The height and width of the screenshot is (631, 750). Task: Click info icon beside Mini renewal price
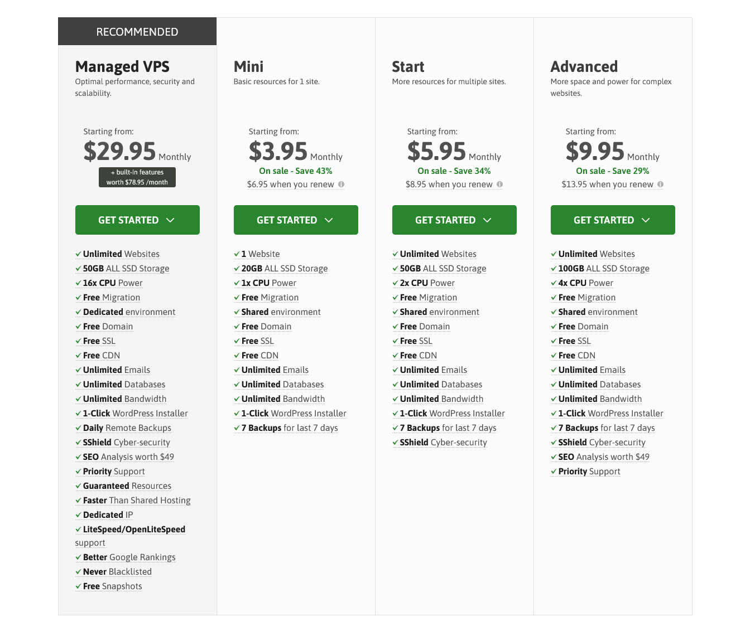pos(342,185)
